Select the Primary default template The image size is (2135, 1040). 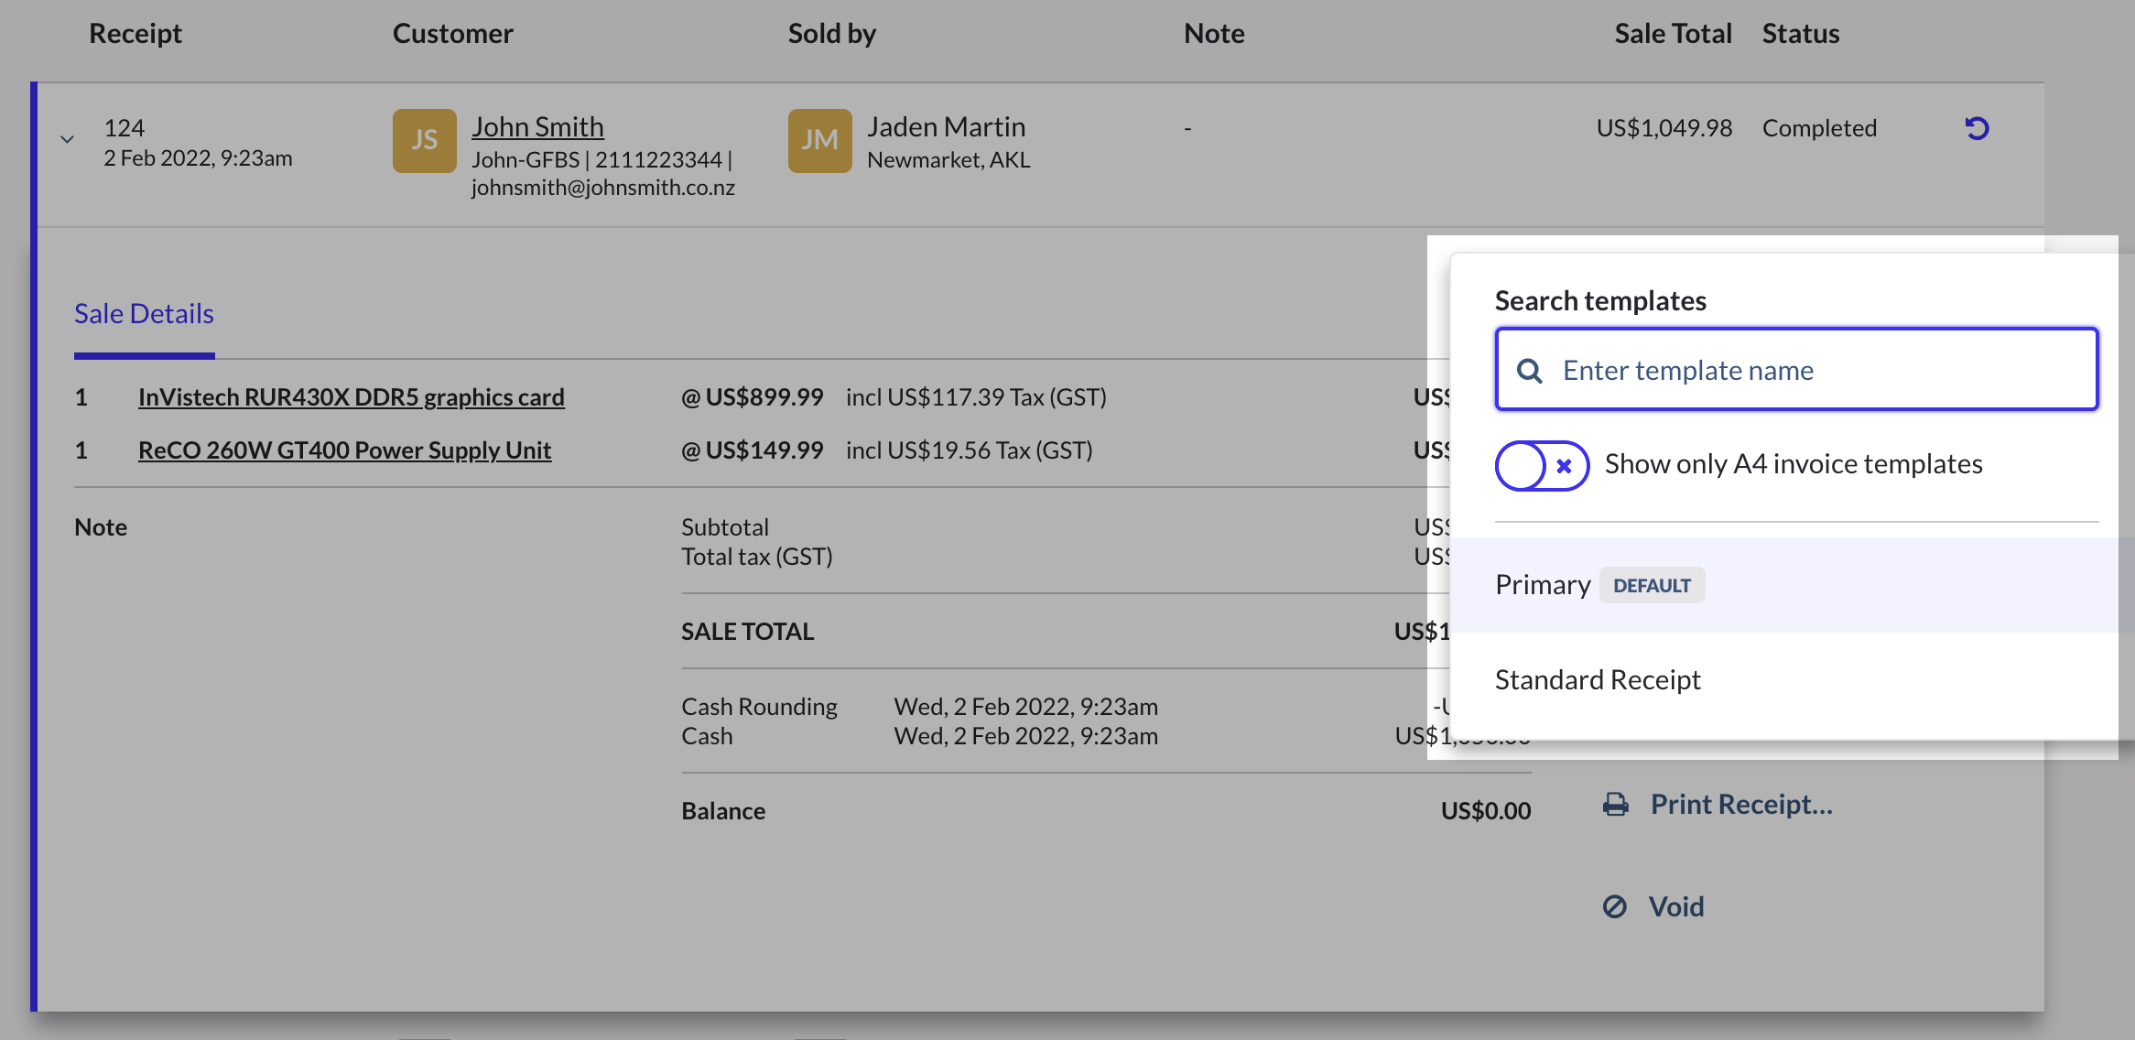[1544, 585]
